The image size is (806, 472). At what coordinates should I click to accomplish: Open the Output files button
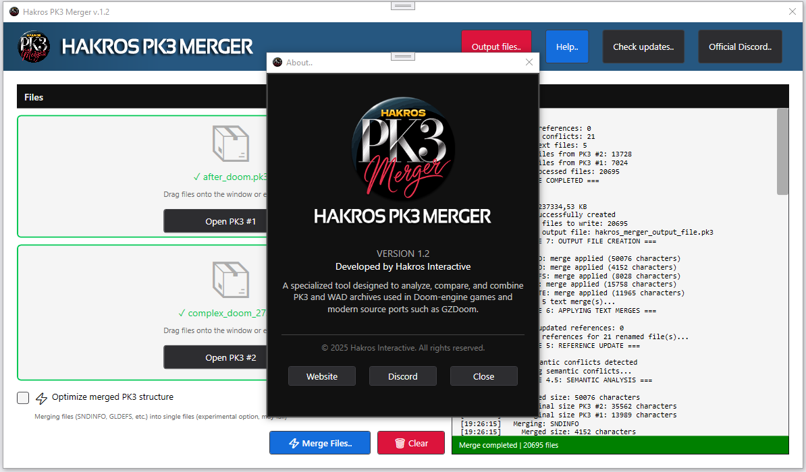coord(496,47)
